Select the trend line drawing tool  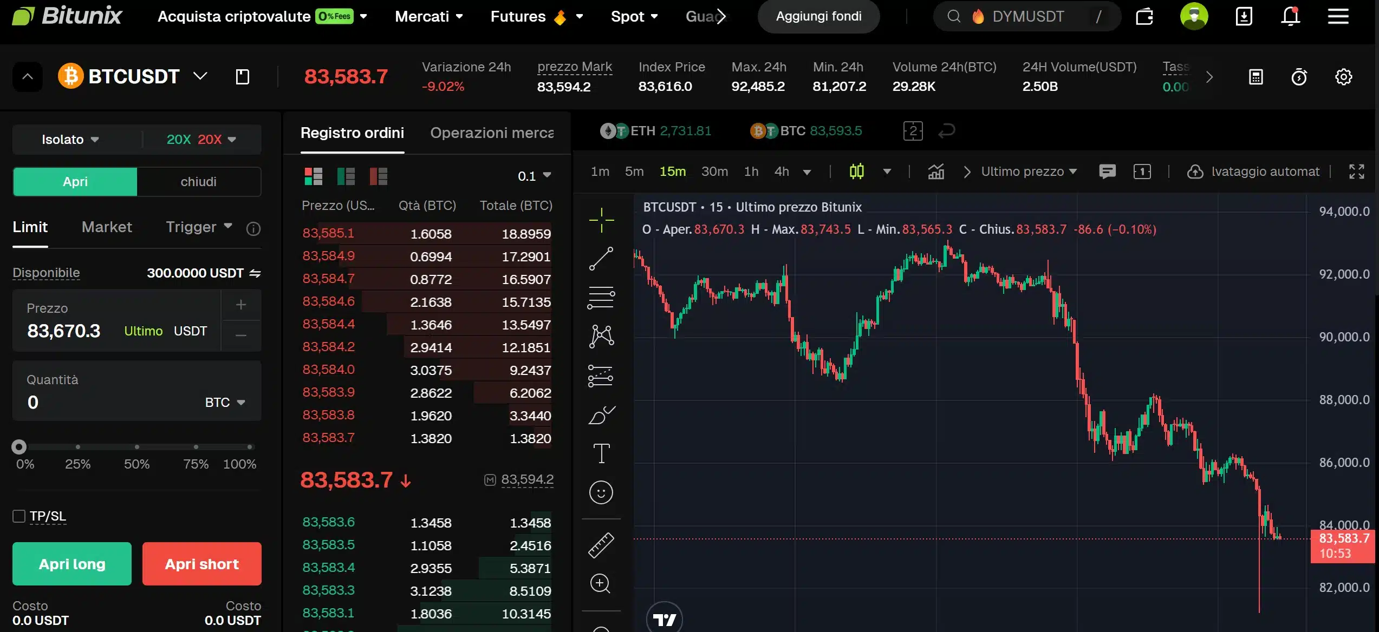pos(601,258)
